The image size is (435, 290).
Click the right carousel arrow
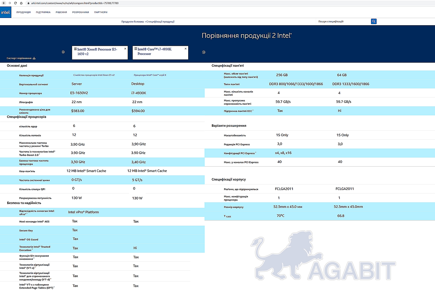pyautogui.click(x=204, y=52)
